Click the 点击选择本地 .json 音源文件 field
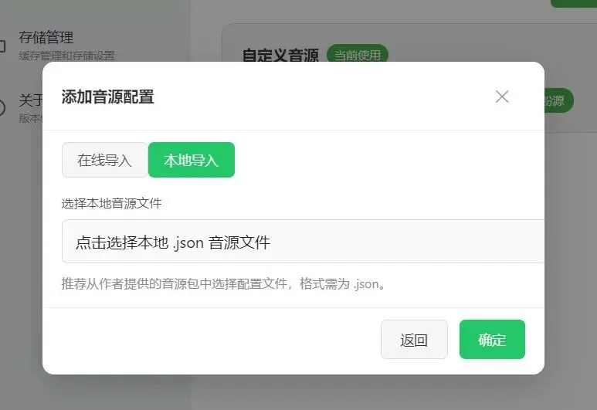Image resolution: width=597 pixels, height=410 pixels. [x=303, y=242]
